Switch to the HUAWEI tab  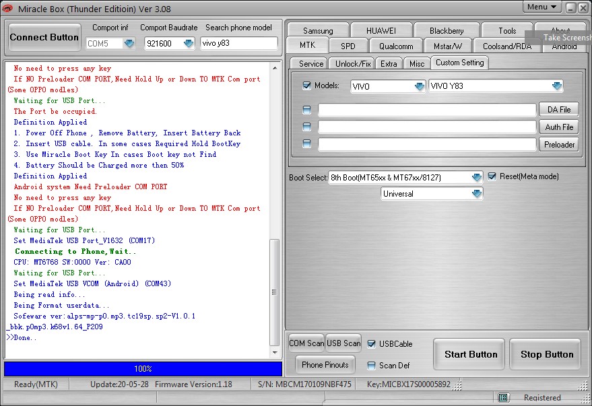coord(381,30)
